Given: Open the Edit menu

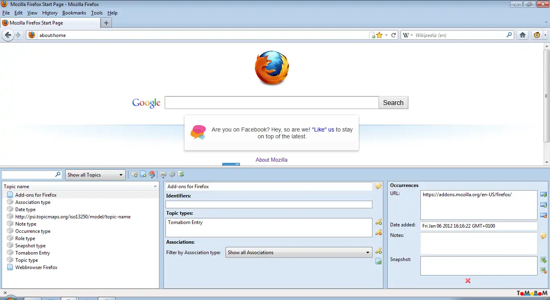Looking at the screenshot, I should pos(19,13).
